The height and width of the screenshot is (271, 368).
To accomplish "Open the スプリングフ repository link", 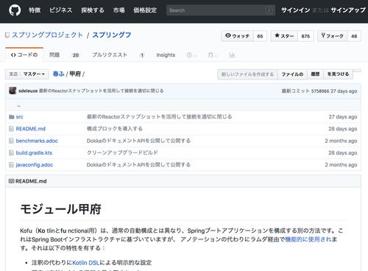I will 112,35.
